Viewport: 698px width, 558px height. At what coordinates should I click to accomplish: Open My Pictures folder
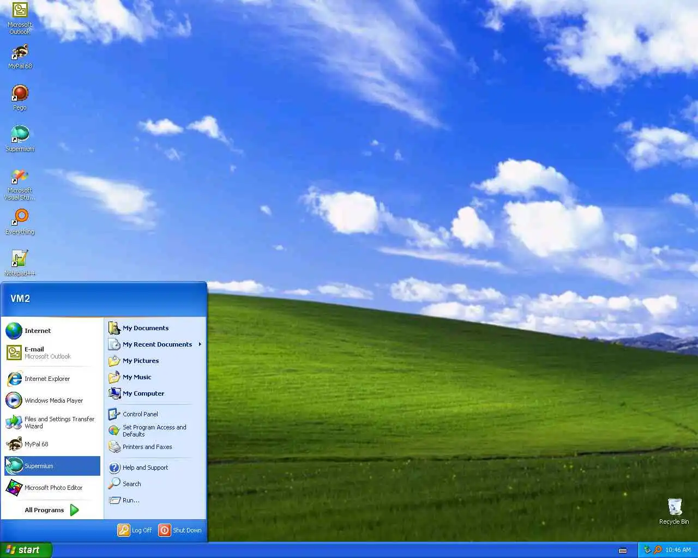point(155,361)
